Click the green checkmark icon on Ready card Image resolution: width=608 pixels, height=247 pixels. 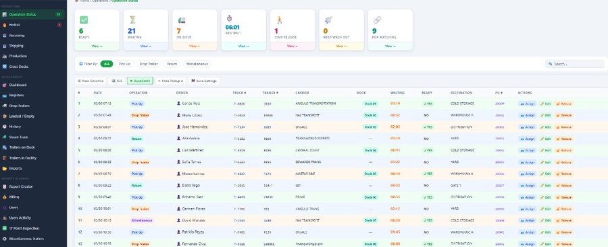tap(84, 20)
